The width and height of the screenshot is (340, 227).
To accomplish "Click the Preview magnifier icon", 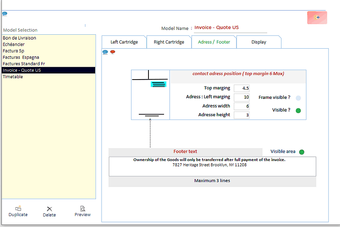I will [x=83, y=209].
